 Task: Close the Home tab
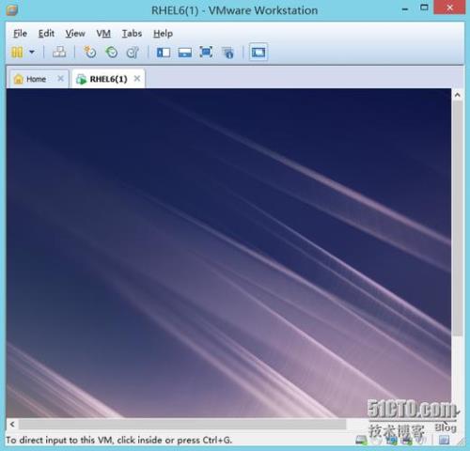pos(61,79)
